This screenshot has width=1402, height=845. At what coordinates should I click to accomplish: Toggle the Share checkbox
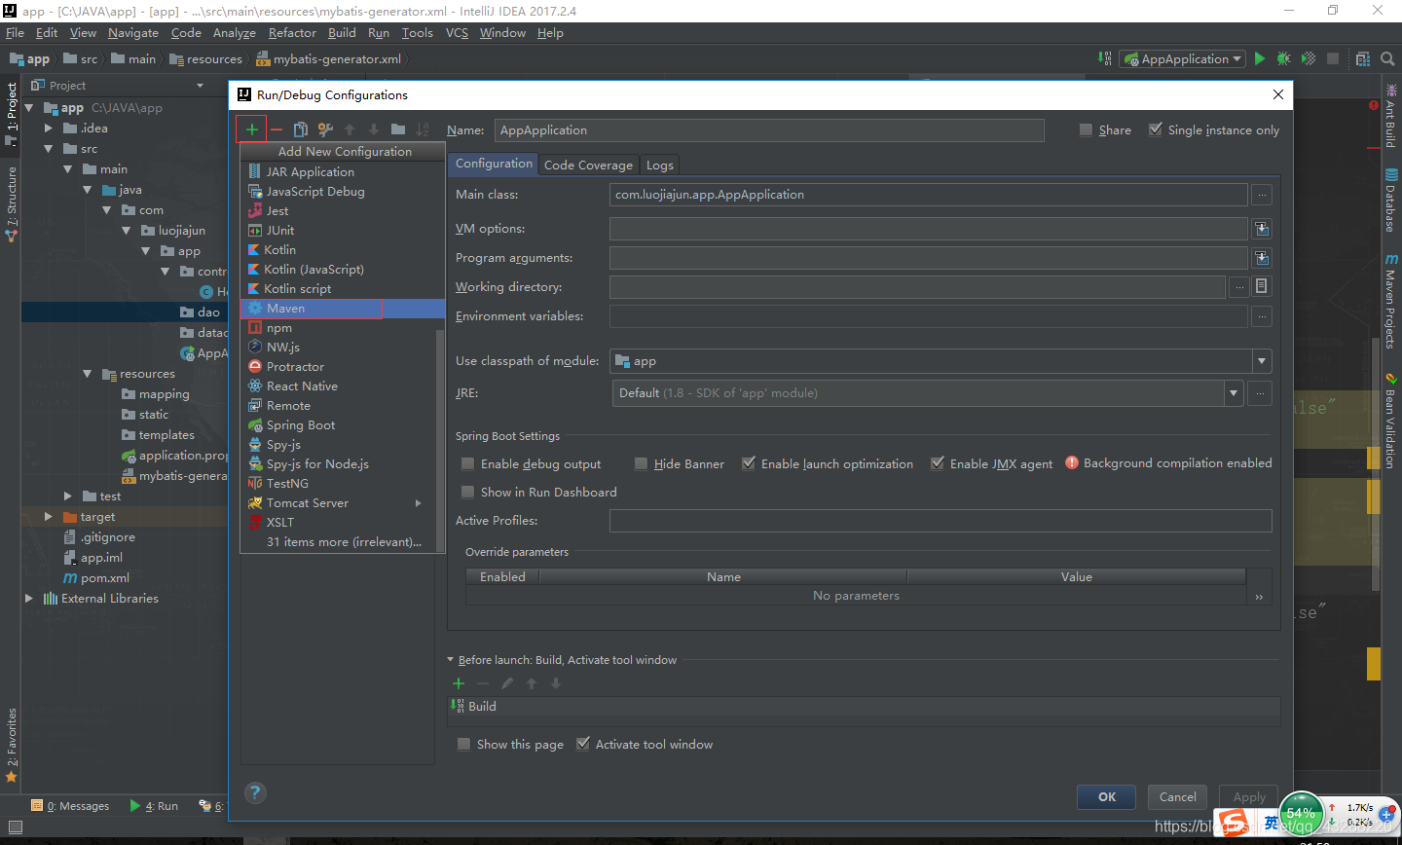(x=1086, y=129)
